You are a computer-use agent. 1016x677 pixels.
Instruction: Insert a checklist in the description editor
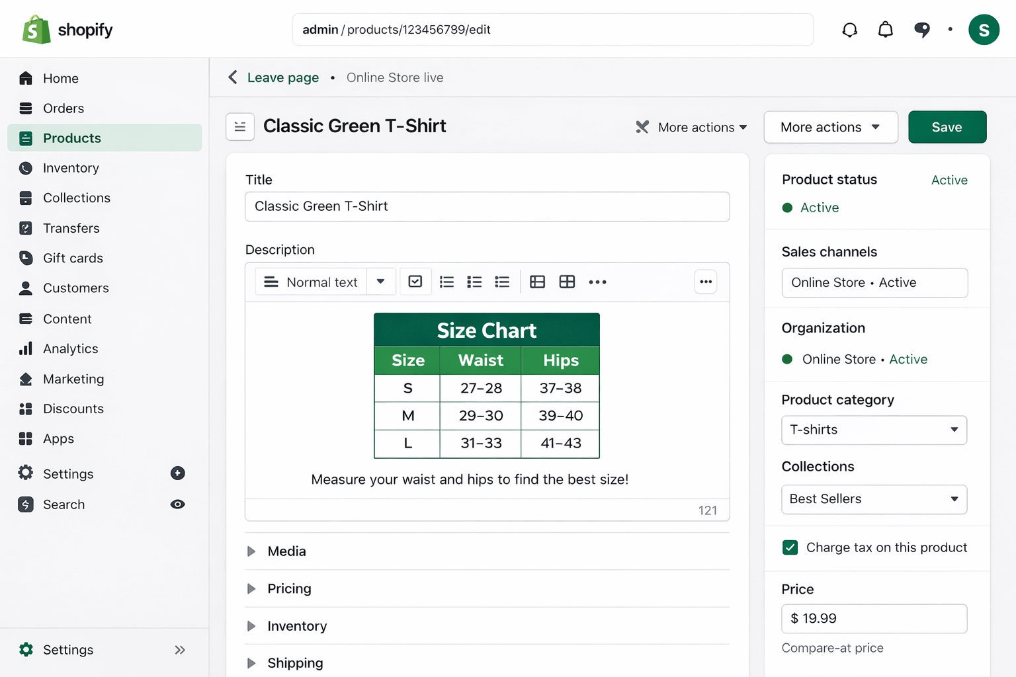point(415,281)
